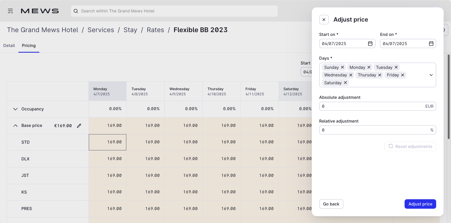Select the Friday 4/11/2025 column header
Viewport: 451px width, 223px height.
click(x=260, y=91)
